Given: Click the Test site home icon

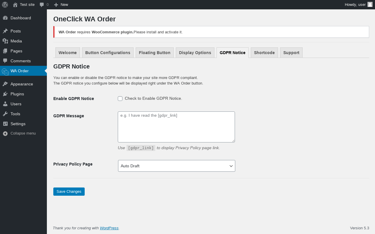Looking at the screenshot, I should [x=15, y=5].
